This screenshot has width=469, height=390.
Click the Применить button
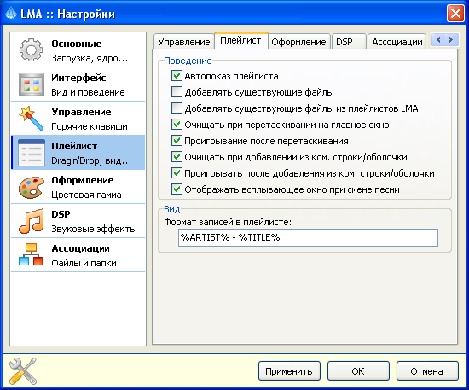(x=289, y=371)
